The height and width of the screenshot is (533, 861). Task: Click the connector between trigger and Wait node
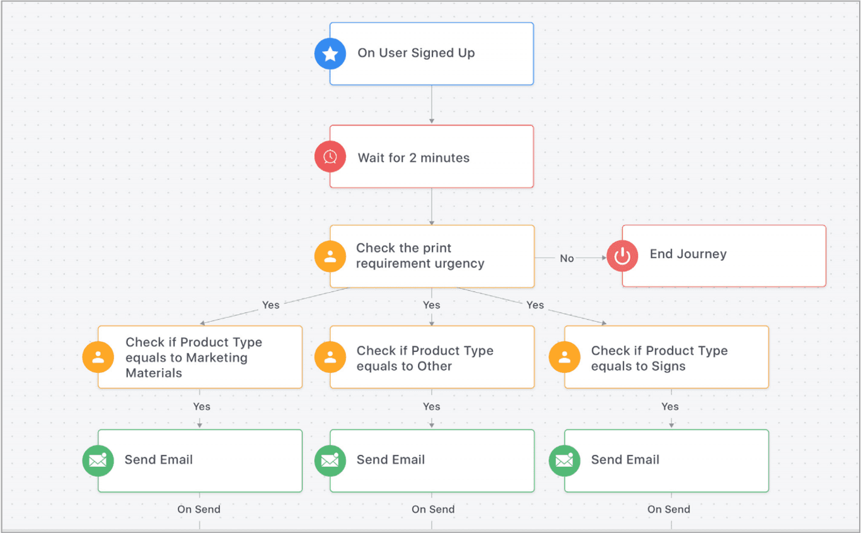pos(432,104)
